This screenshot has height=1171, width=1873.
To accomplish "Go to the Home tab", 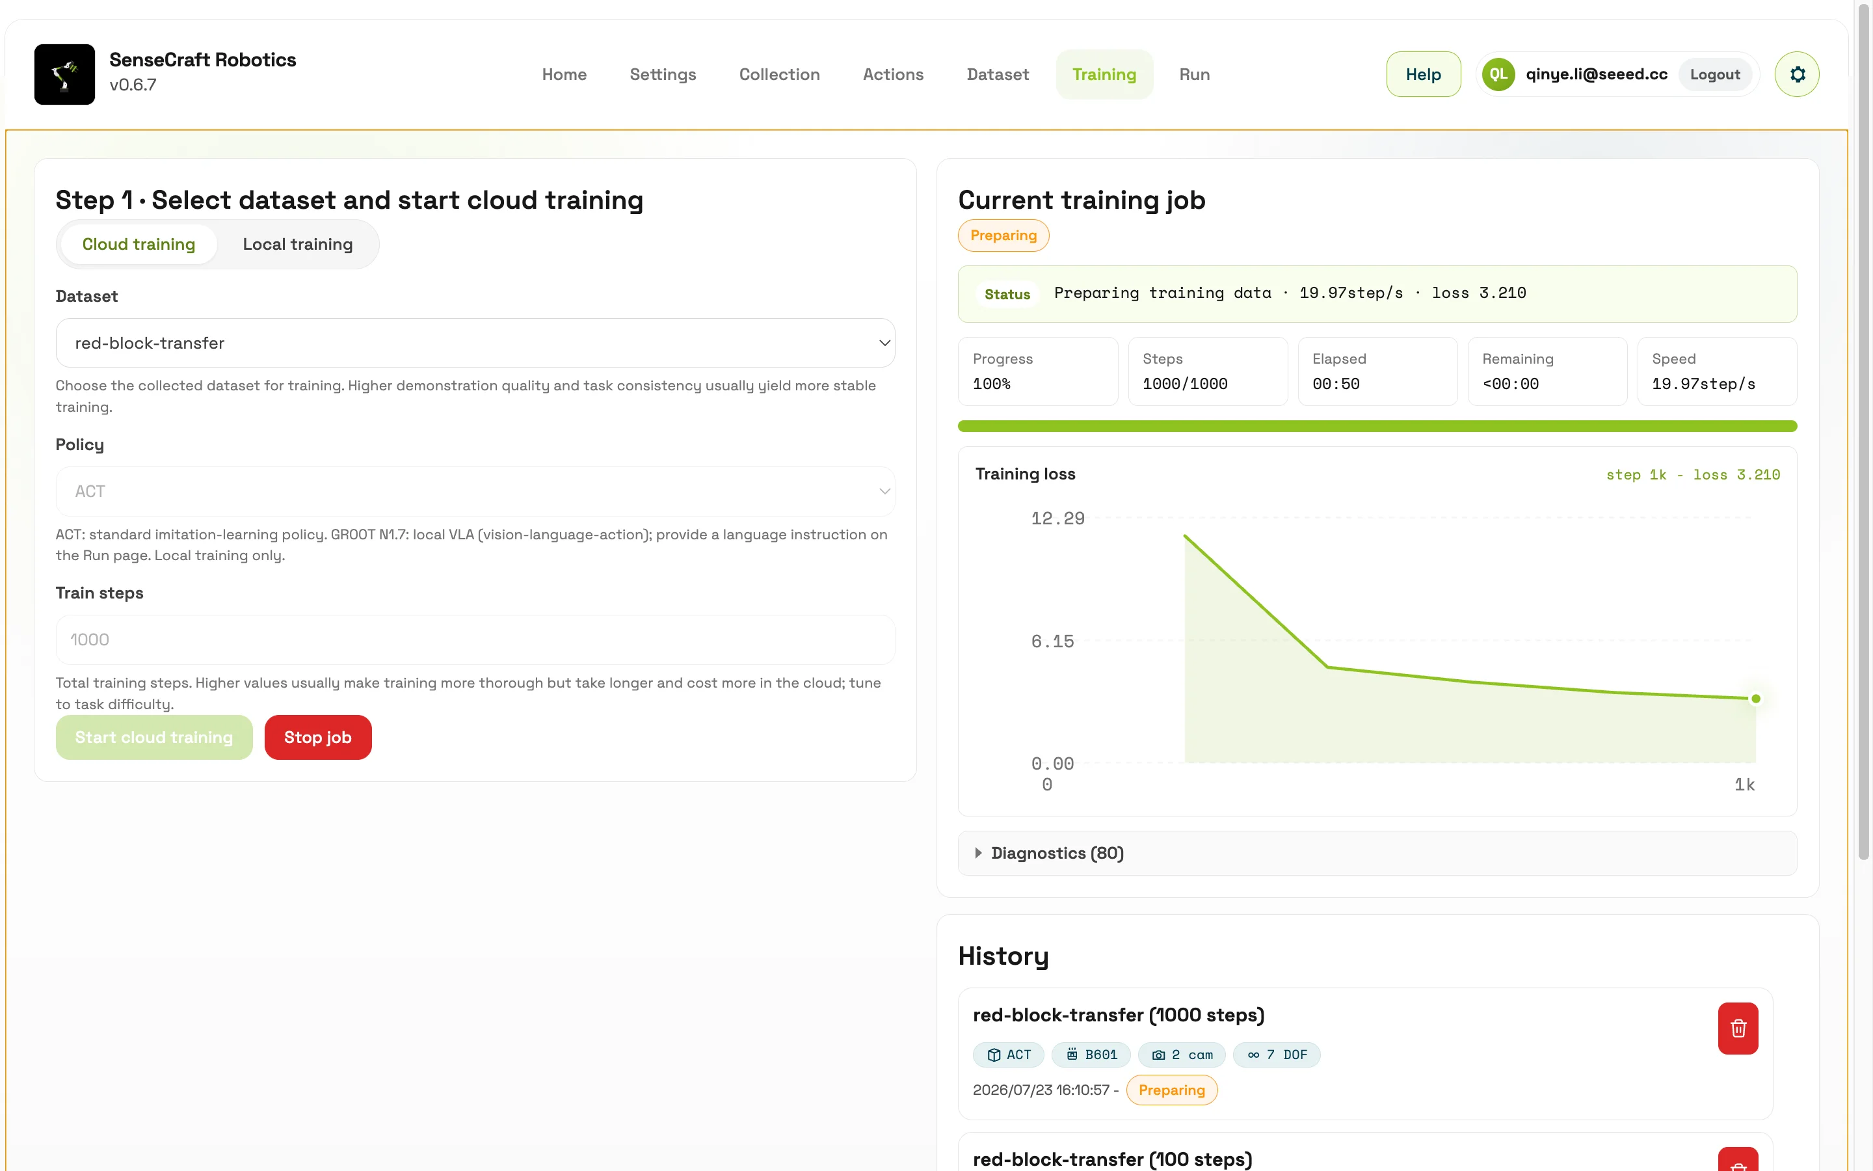I will point(565,74).
